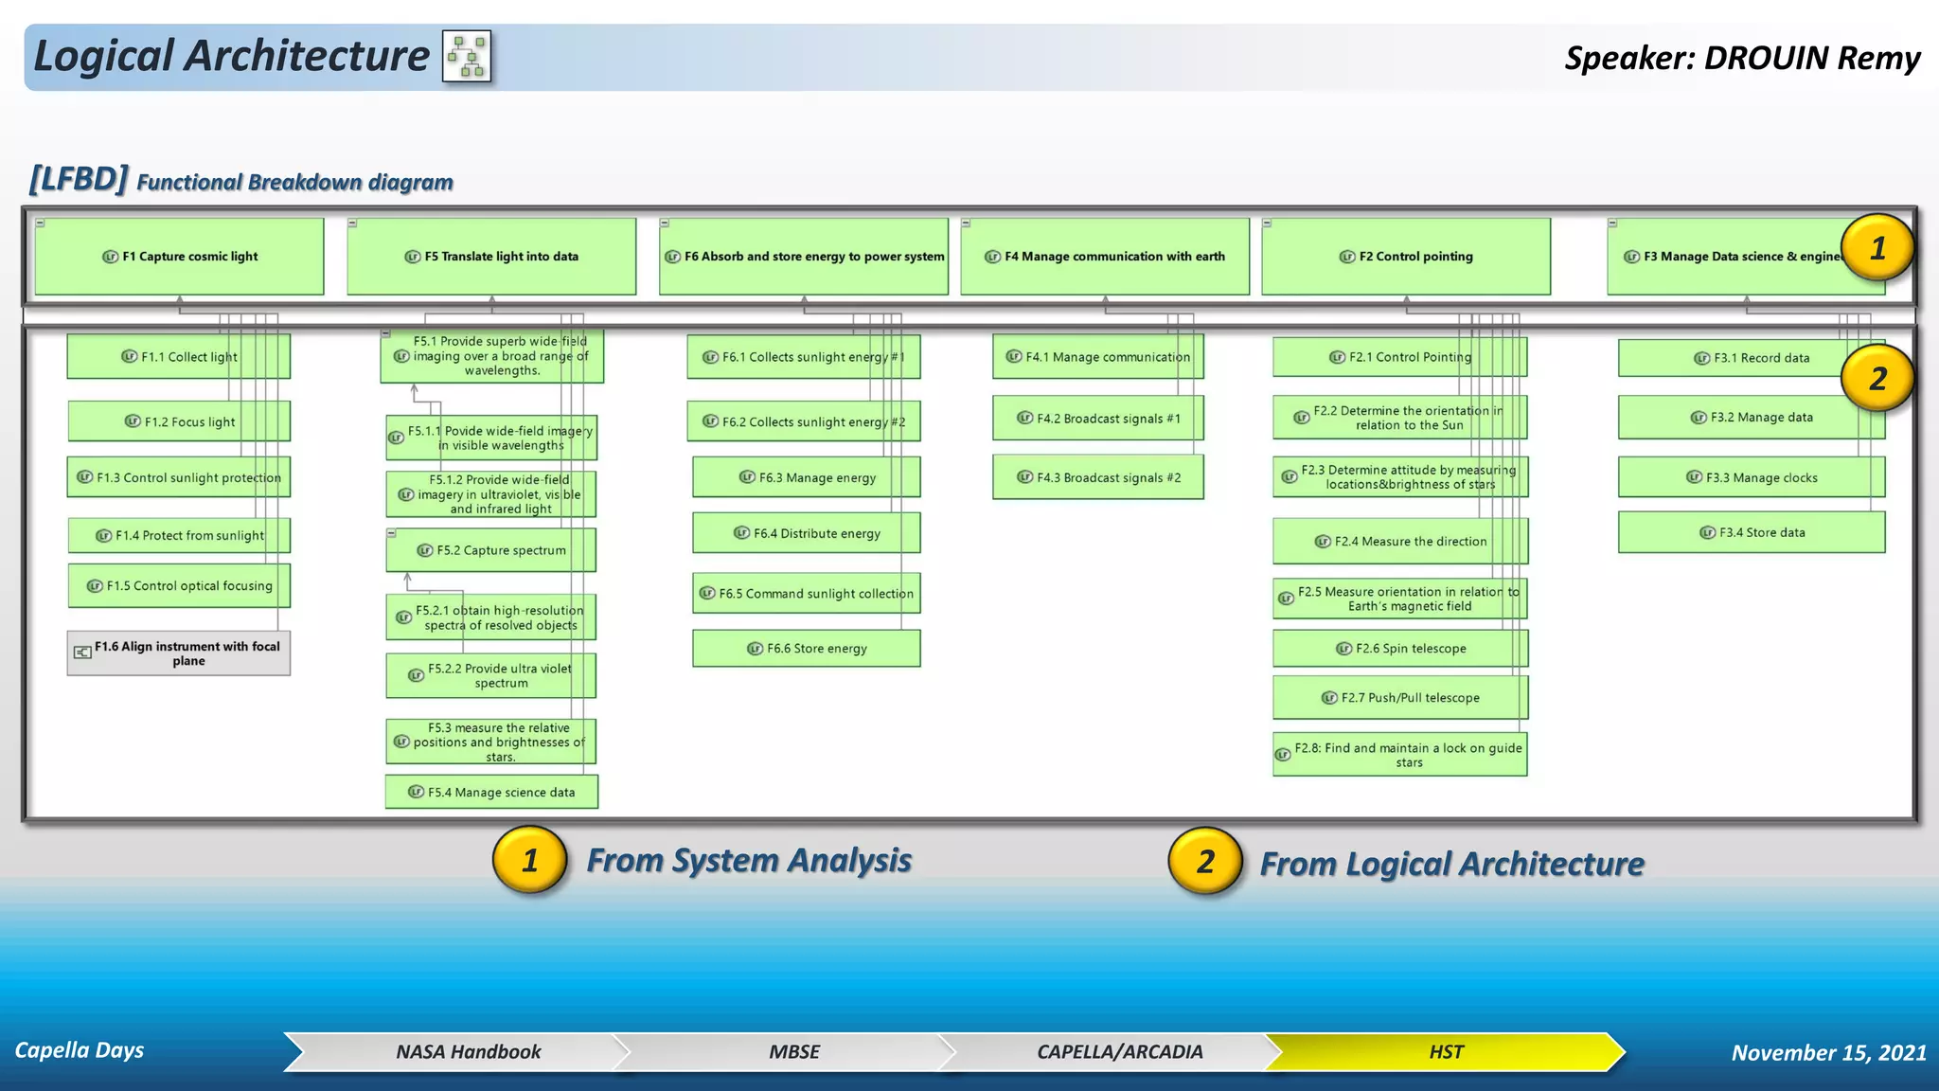1939x1091 pixels.
Task: Click the function icon of F2.1 Control Pointing
Action: coord(1337,357)
